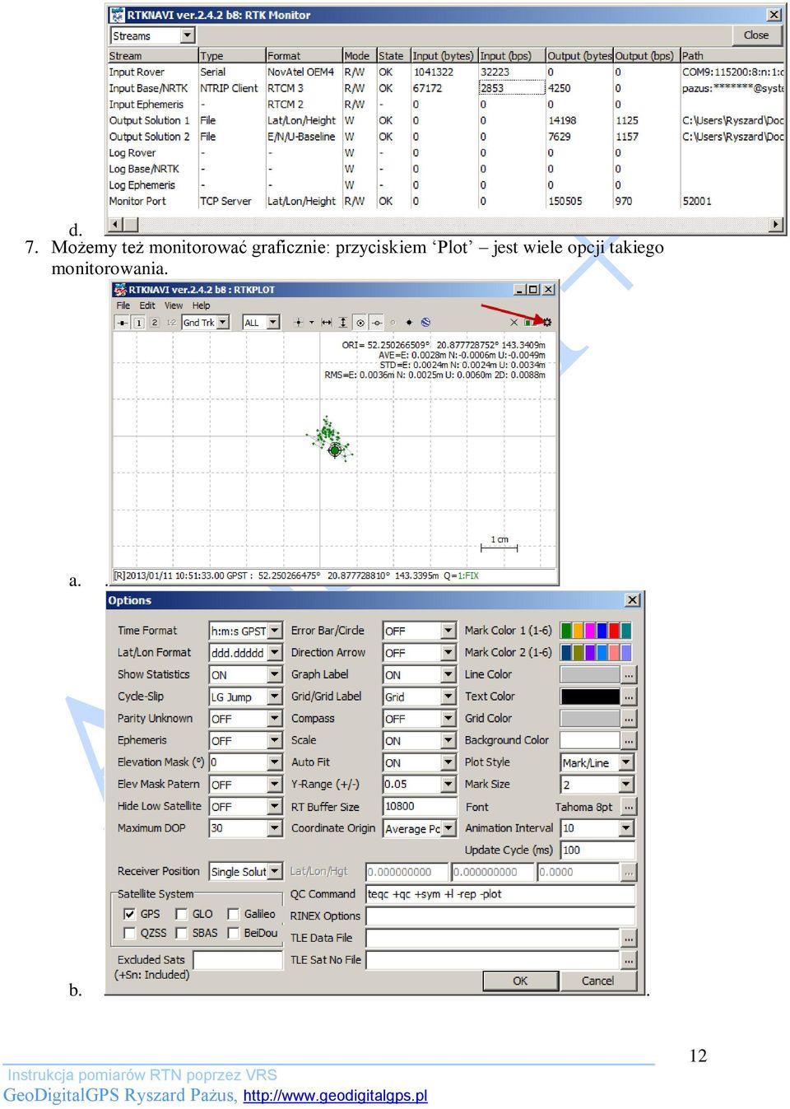The width and height of the screenshot is (790, 1109).
Task: Expand the Plot Style Mark/Line dropdown
Action: 626,762
